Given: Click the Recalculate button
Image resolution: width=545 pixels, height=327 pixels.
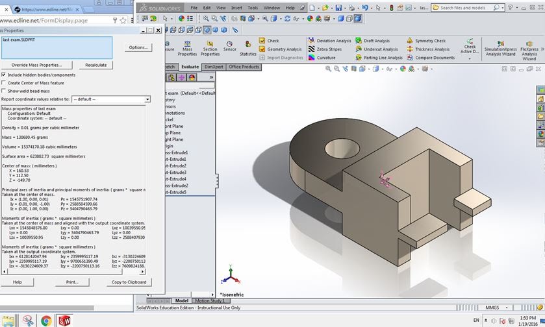Looking at the screenshot, I should [x=95, y=65].
